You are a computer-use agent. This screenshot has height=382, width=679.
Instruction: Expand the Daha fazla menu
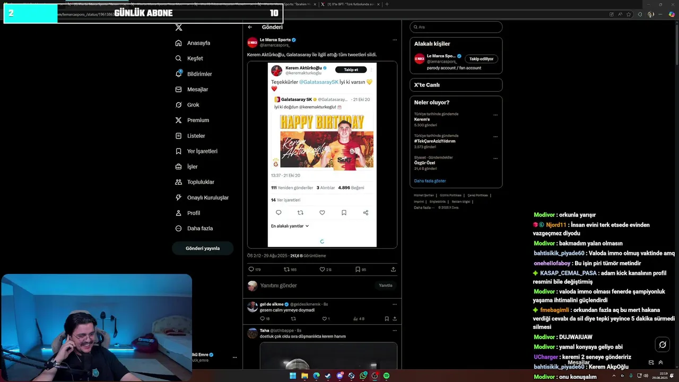[x=194, y=229]
